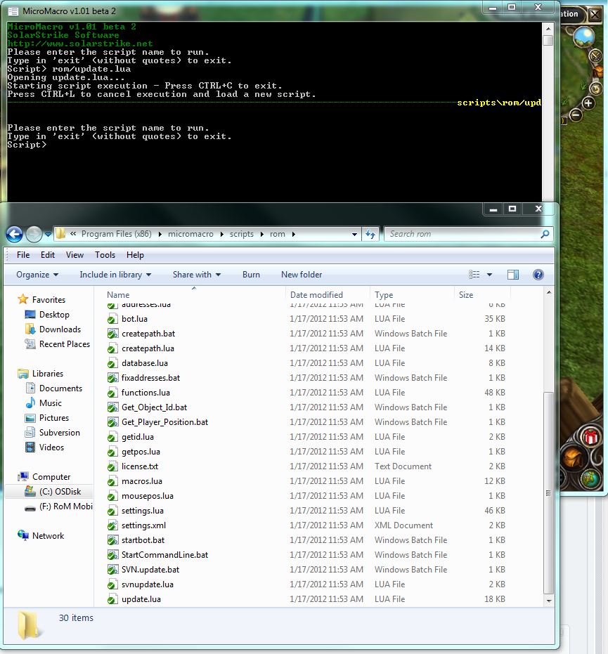Click the zoom-in plus icon on minimap

(588, 103)
